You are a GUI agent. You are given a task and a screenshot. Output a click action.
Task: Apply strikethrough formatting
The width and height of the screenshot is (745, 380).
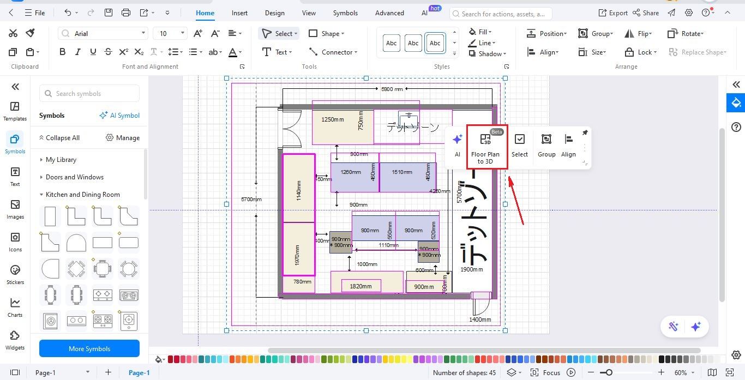point(108,52)
